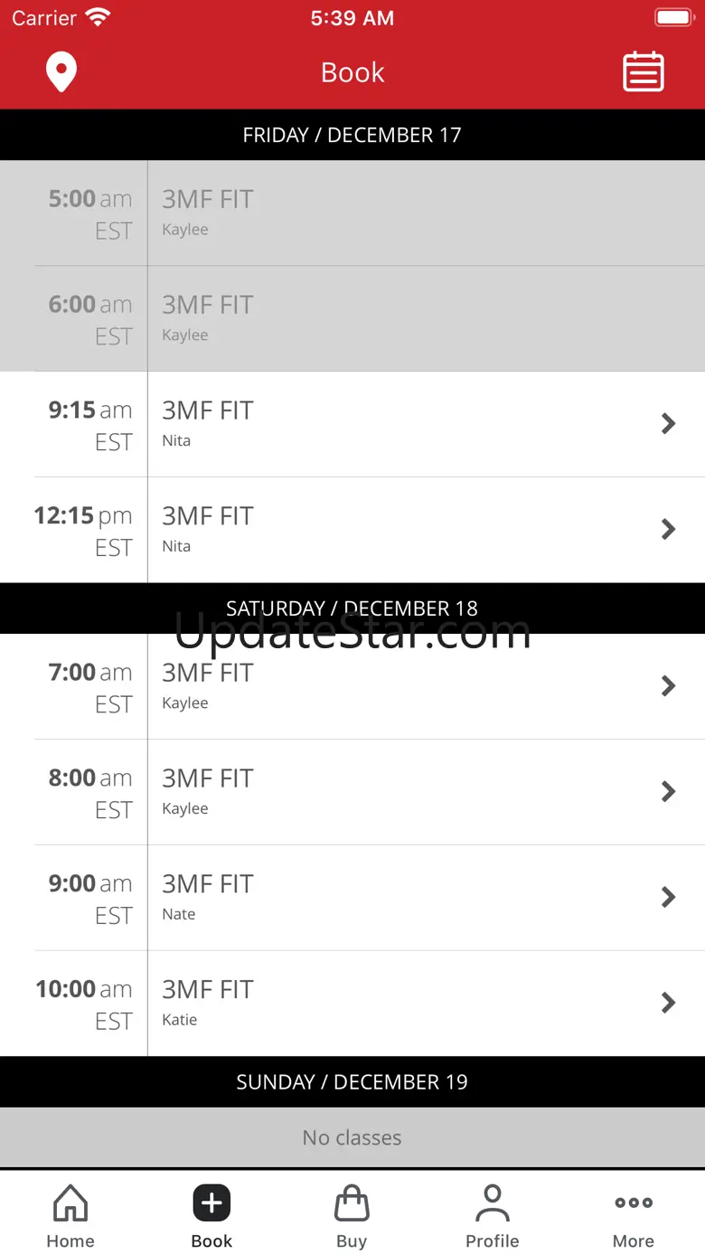Tap the More three-dots icon
Image resolution: width=705 pixels, height=1254 pixels.
click(634, 1202)
